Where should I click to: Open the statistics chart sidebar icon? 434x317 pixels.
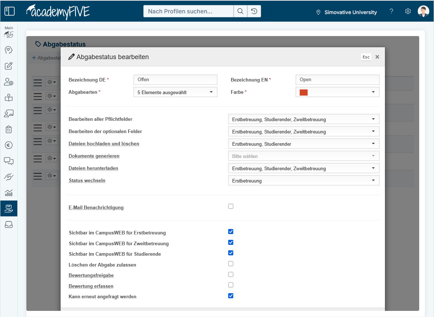(9, 193)
